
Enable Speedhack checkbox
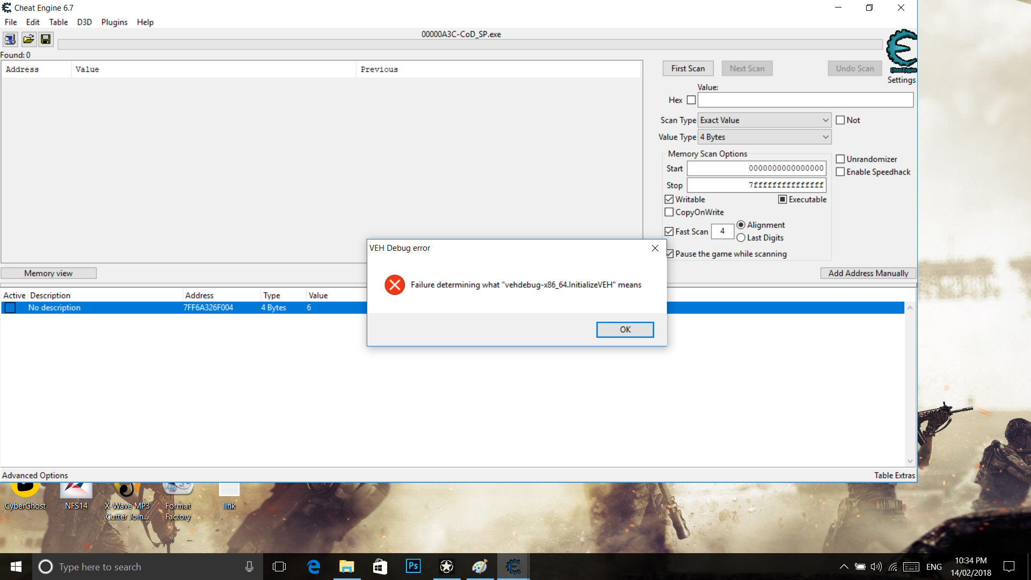(840, 172)
